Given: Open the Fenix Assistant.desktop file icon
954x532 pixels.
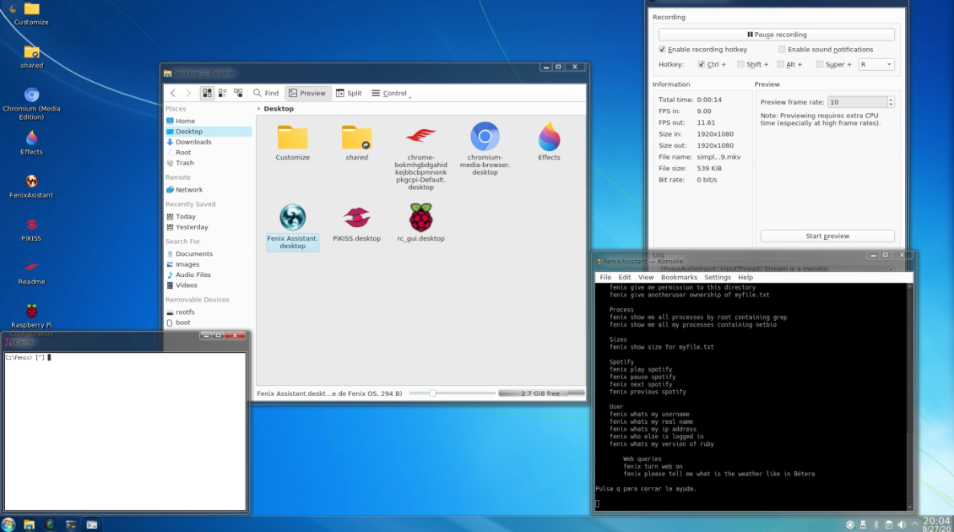Looking at the screenshot, I should coord(292,218).
